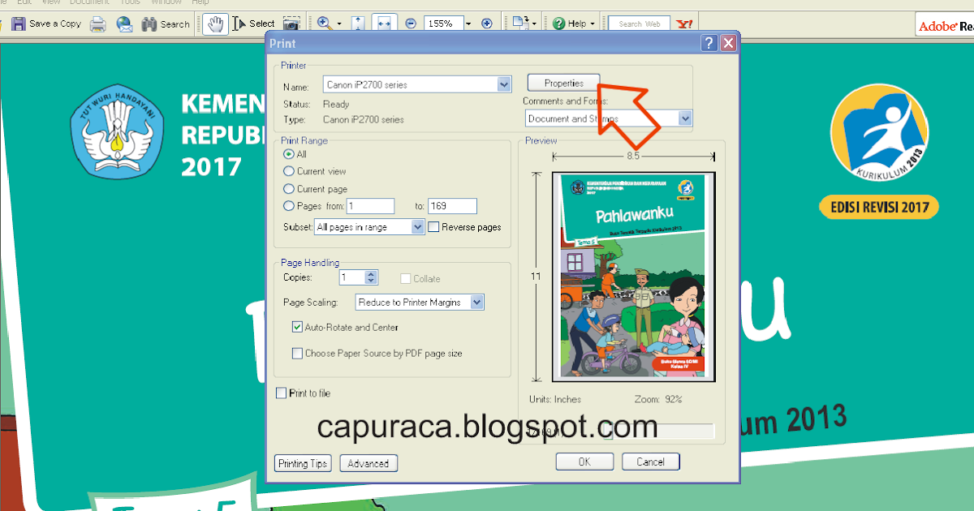This screenshot has width=974, height=511.
Task: Expand the Comments and Forms dropdown
Action: (685, 118)
